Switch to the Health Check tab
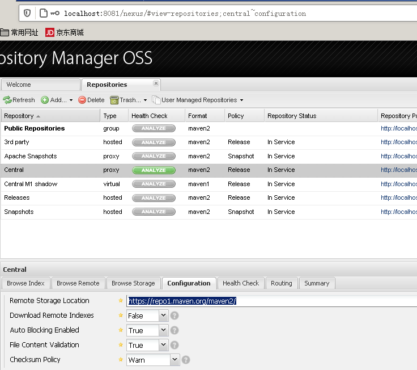This screenshot has height=370, width=417. click(241, 283)
